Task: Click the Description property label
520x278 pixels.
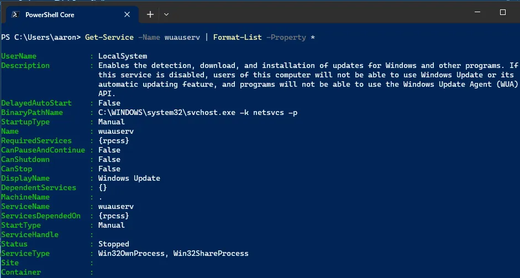Action: tap(25, 66)
